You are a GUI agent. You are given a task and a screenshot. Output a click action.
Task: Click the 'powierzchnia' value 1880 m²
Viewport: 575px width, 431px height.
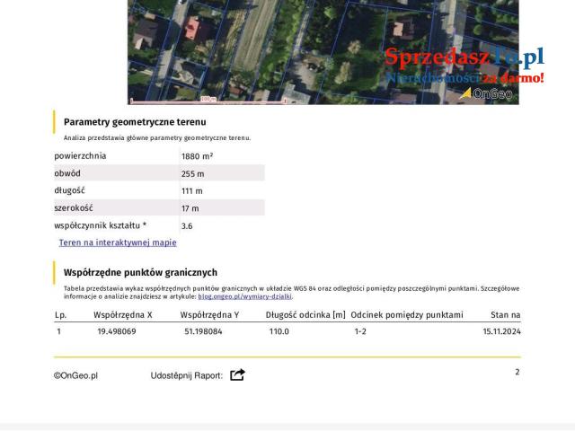197,156
